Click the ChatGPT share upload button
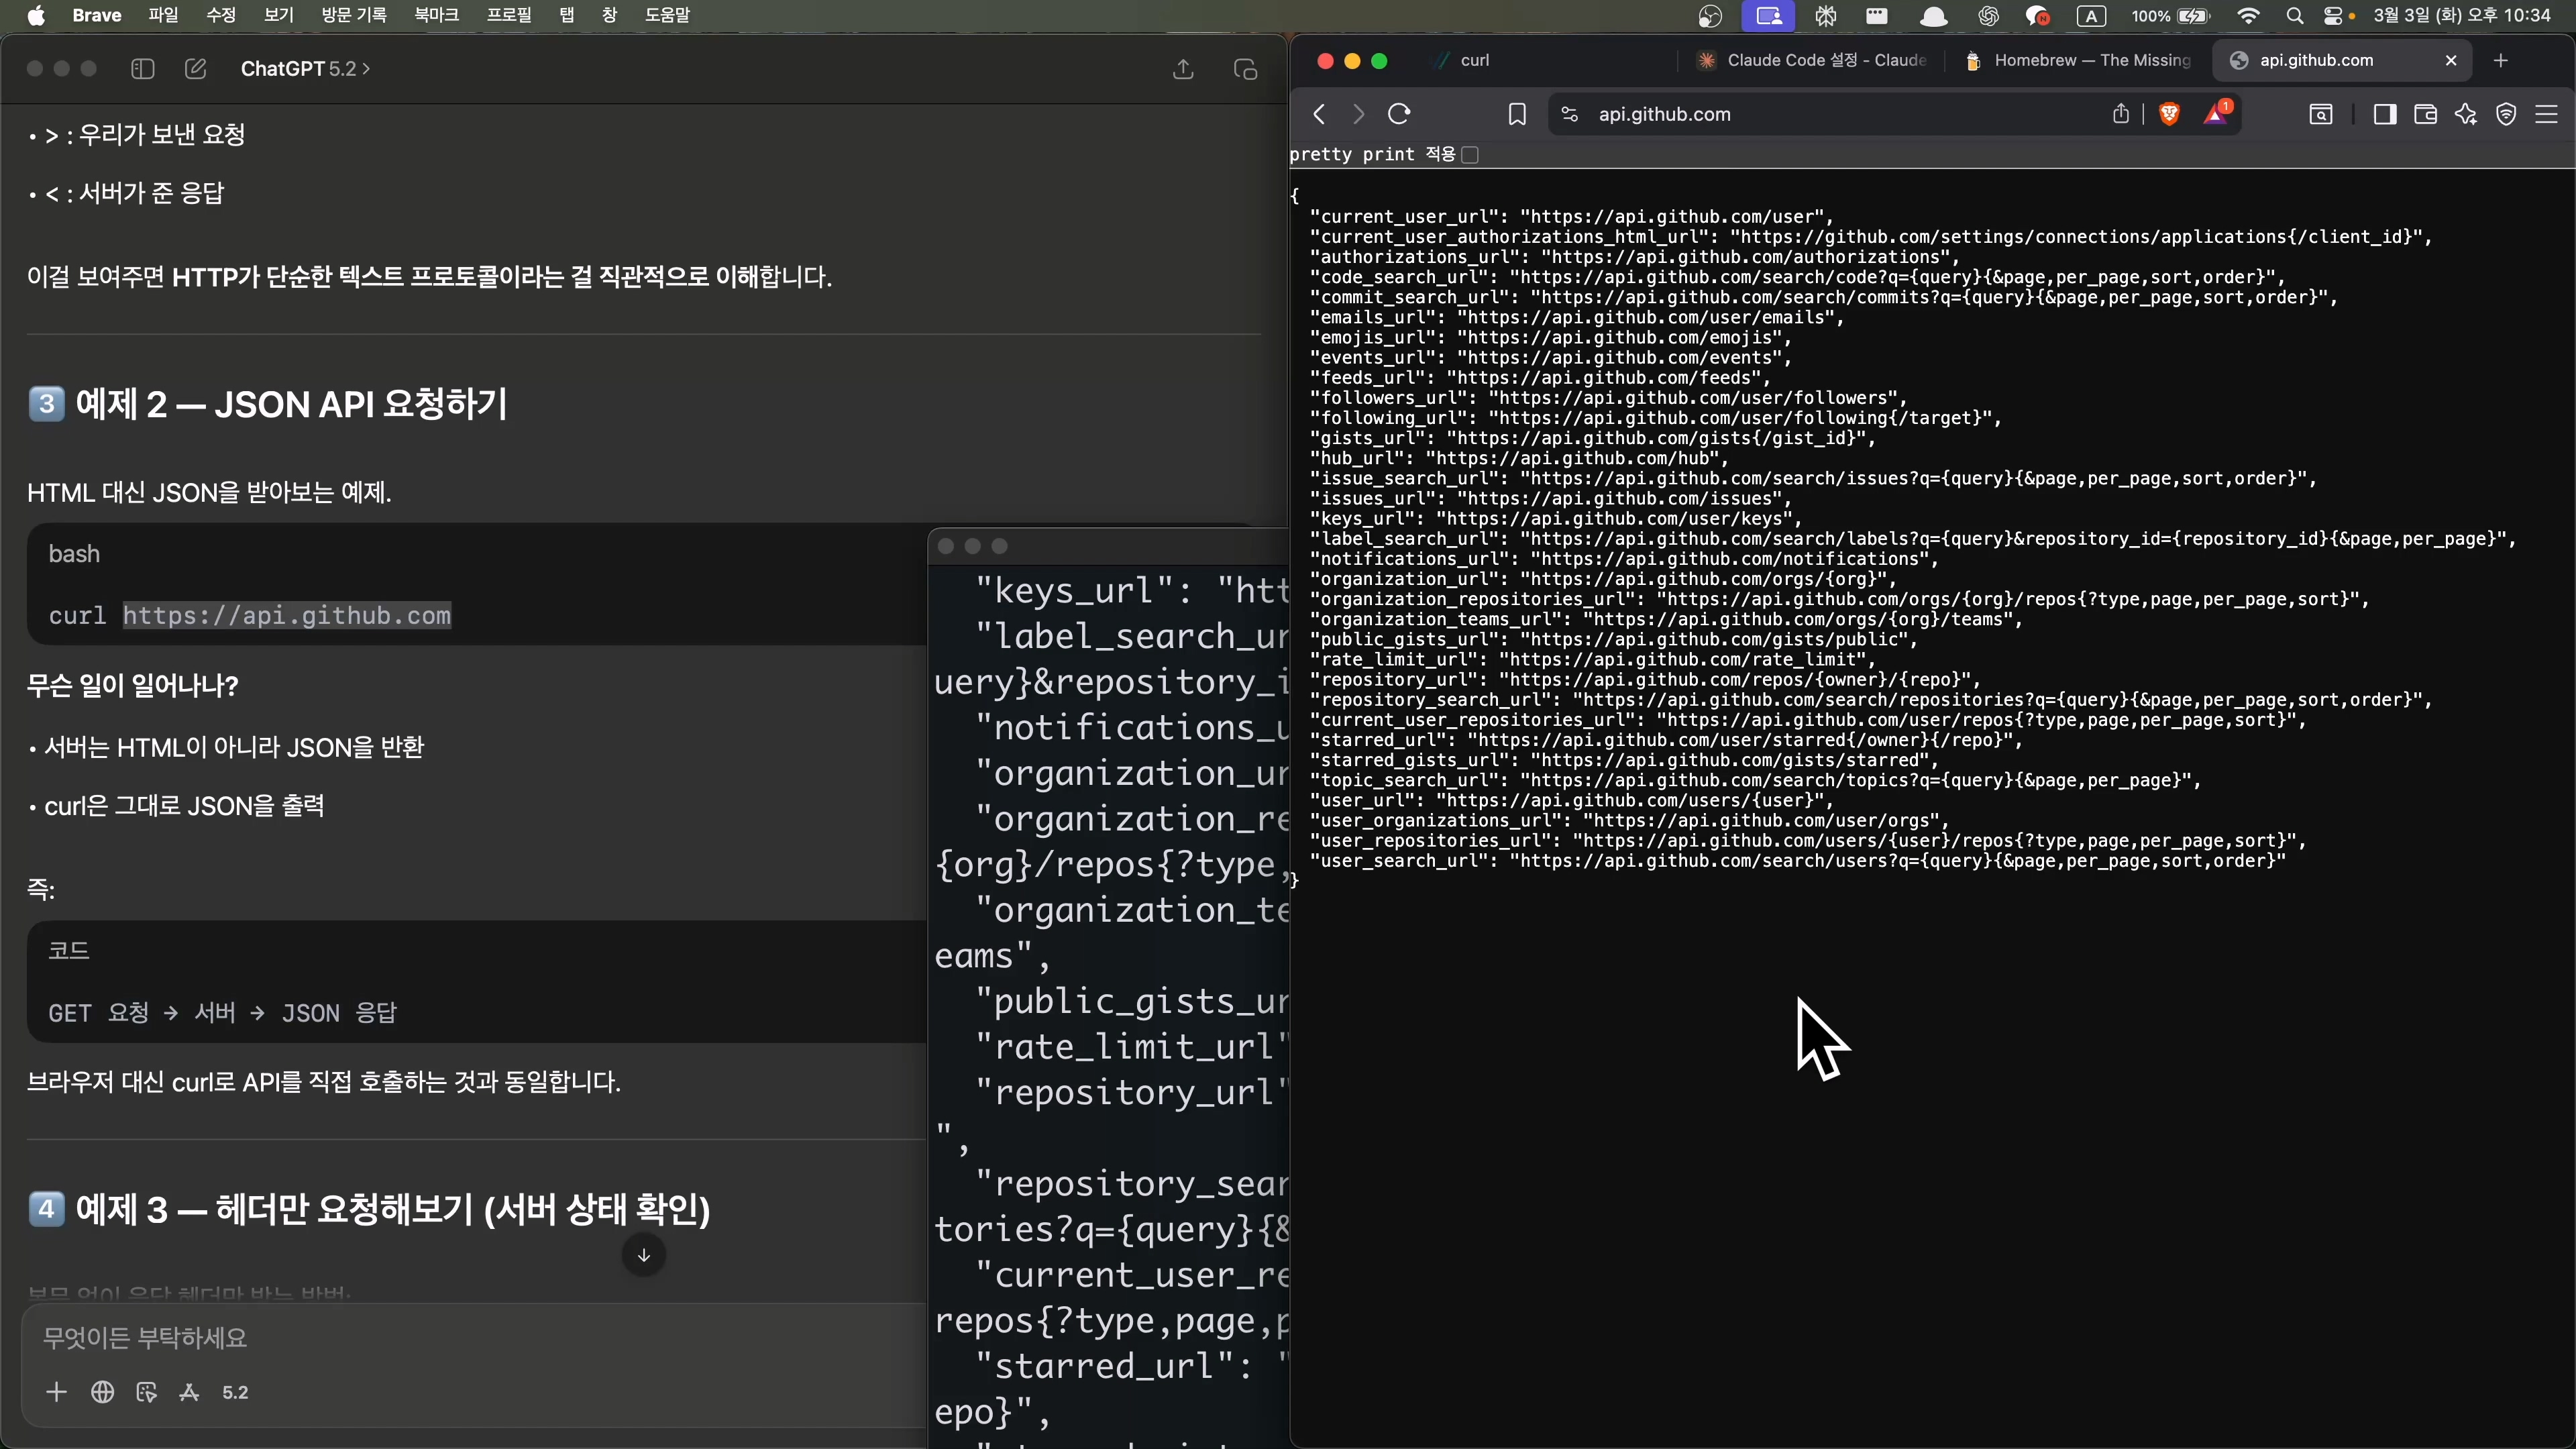 tap(1183, 69)
